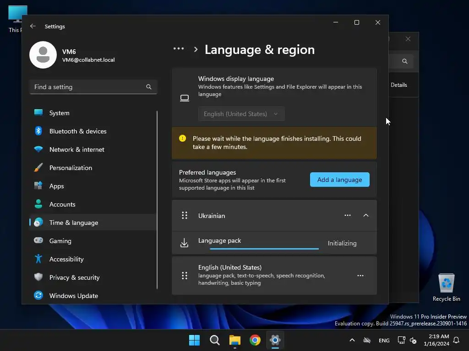Viewport: 469px width, 351px height.
Task: Open English (United States) more options
Action: click(360, 276)
